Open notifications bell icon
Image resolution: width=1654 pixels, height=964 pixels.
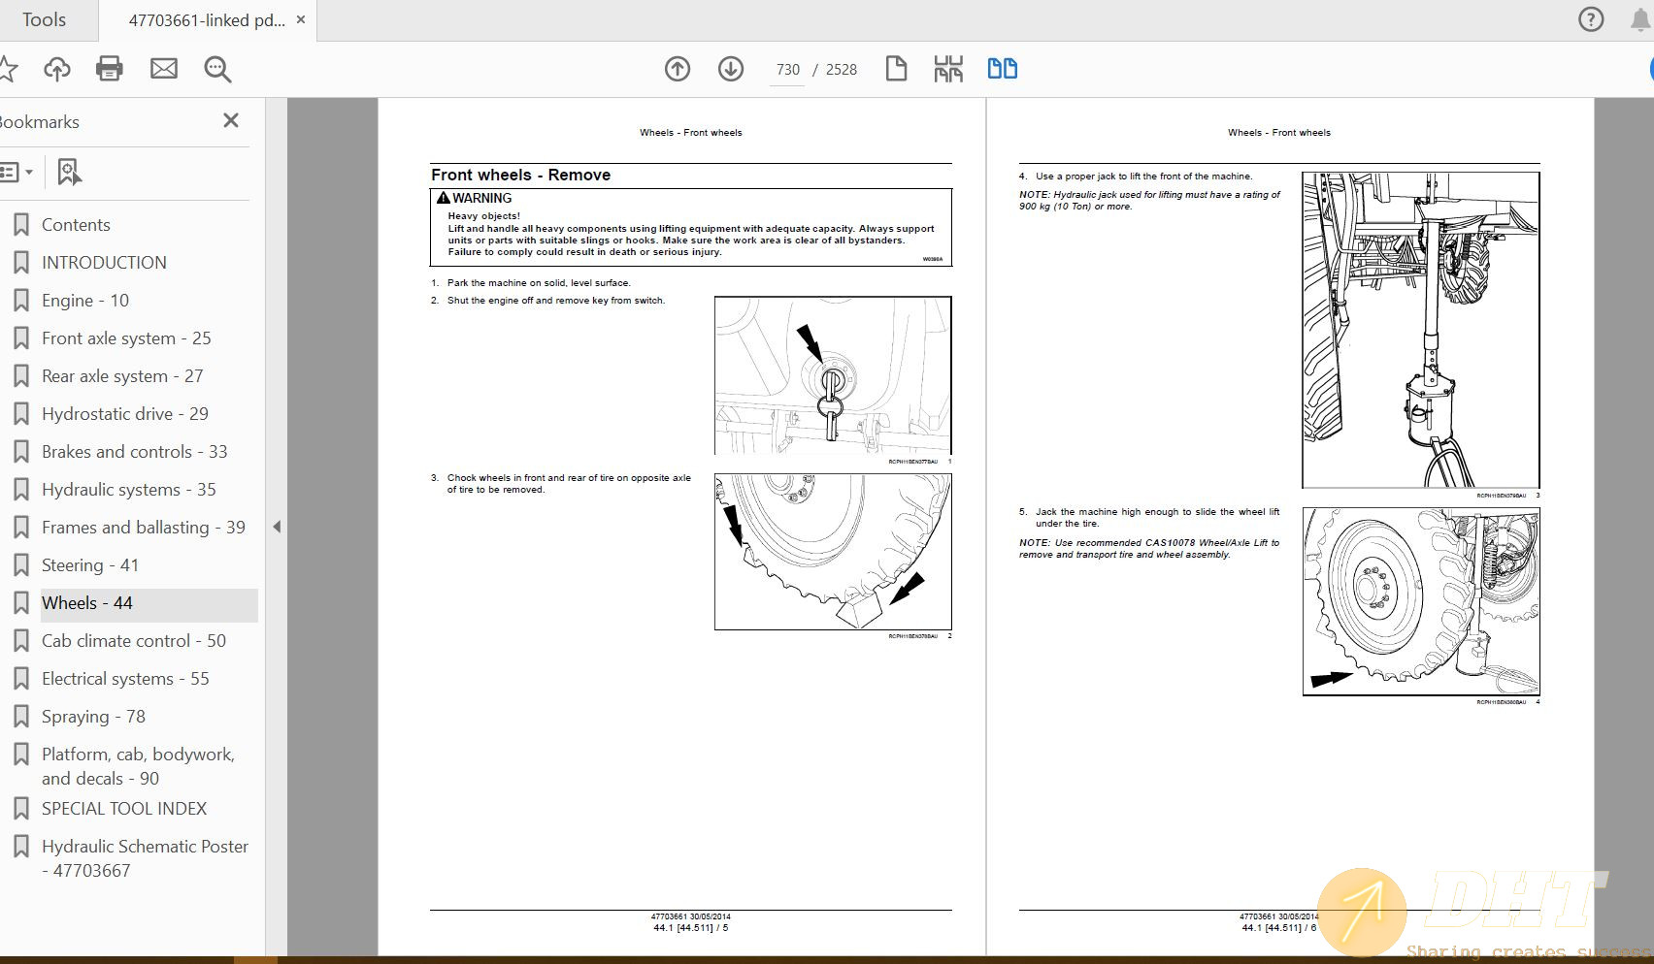1640,19
